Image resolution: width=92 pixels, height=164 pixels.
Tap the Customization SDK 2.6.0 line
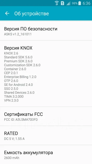click(x=22, y=65)
